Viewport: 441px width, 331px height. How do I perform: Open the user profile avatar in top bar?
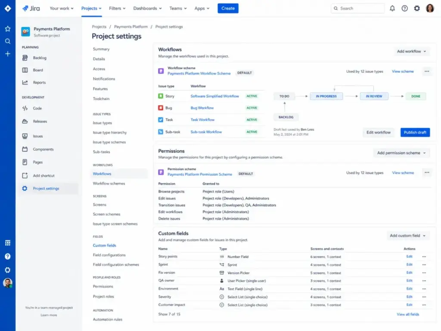point(430,9)
